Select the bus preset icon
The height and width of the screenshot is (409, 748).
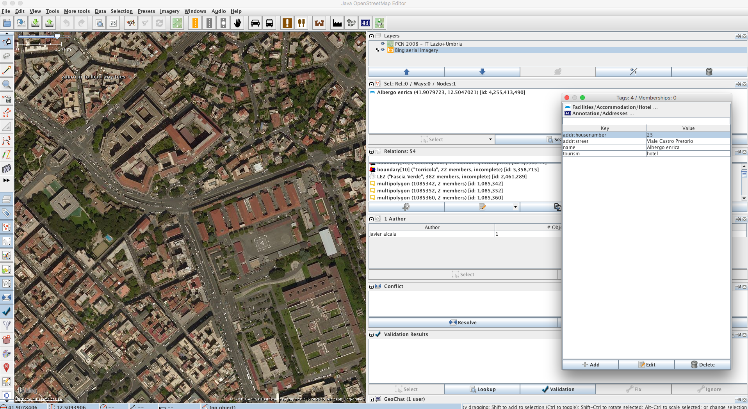click(x=269, y=23)
